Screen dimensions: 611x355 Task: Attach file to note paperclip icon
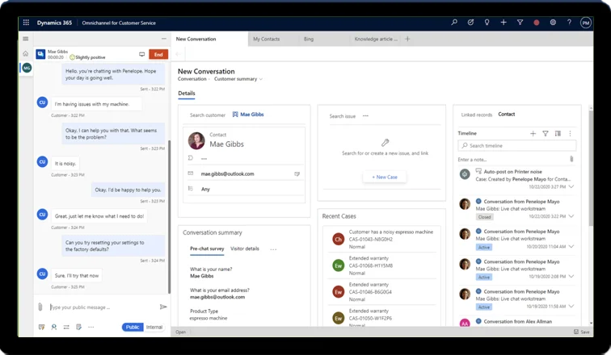point(571,159)
